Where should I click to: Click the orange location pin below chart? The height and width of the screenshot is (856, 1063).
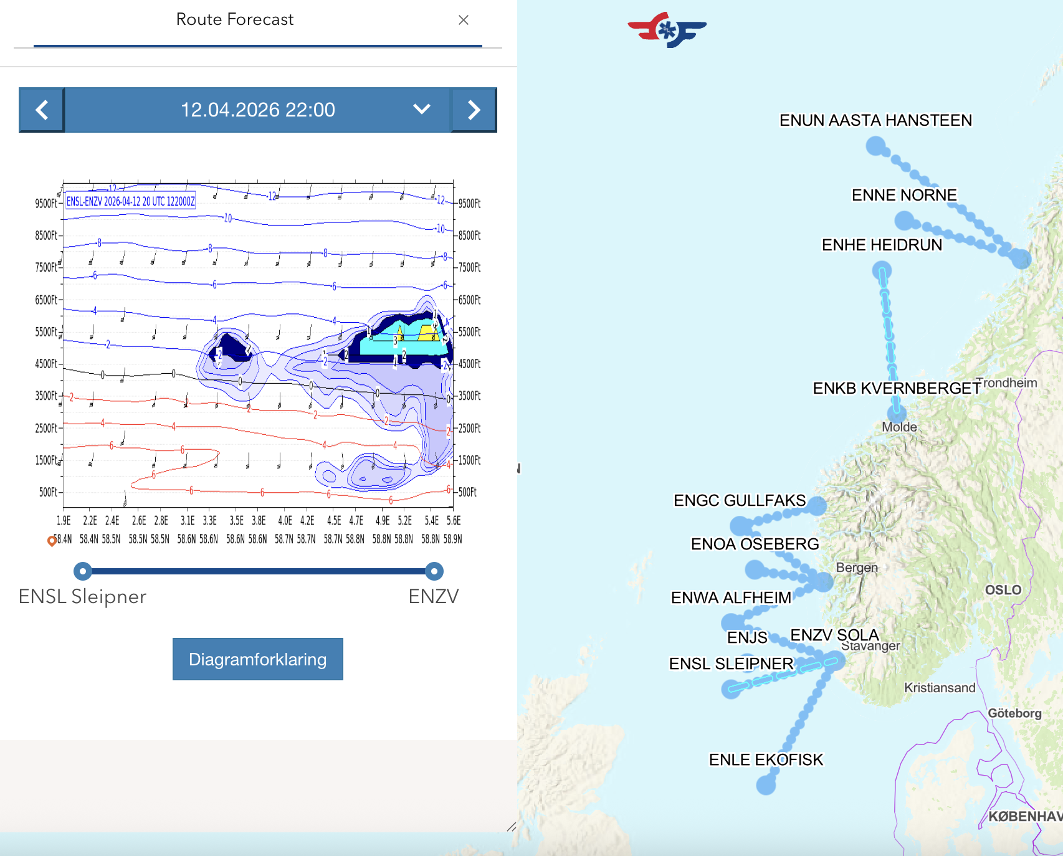point(52,541)
